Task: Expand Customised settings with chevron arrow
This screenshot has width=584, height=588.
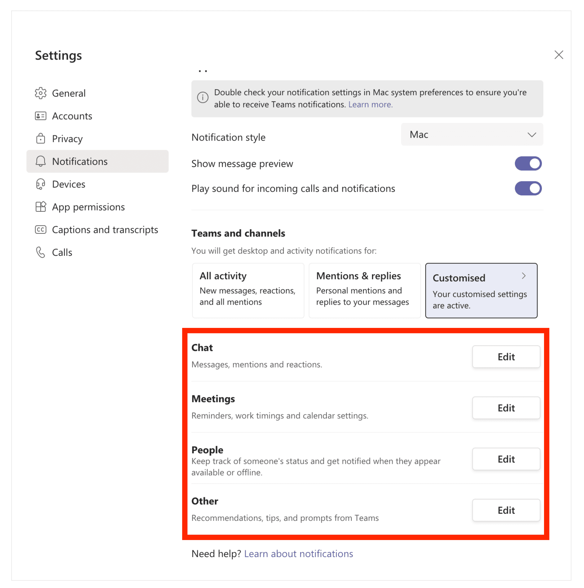Action: click(524, 276)
